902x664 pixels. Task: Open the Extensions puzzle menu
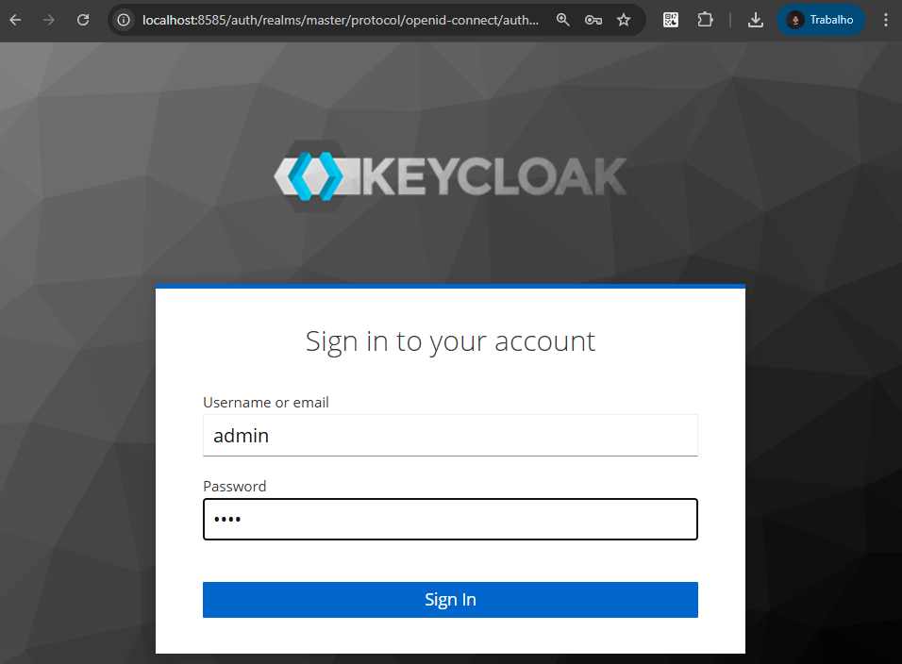pos(705,20)
